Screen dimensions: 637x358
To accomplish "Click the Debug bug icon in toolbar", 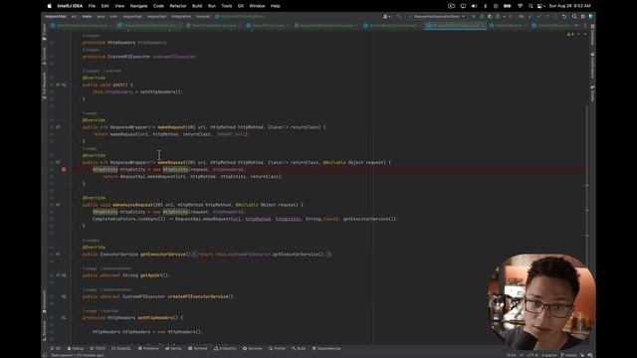I will tap(482, 17).
